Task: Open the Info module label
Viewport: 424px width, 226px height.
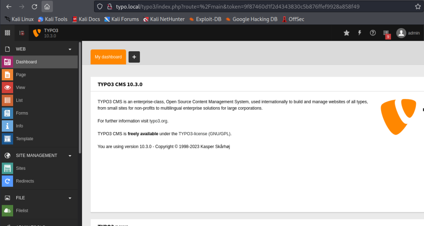Action: 19,126
